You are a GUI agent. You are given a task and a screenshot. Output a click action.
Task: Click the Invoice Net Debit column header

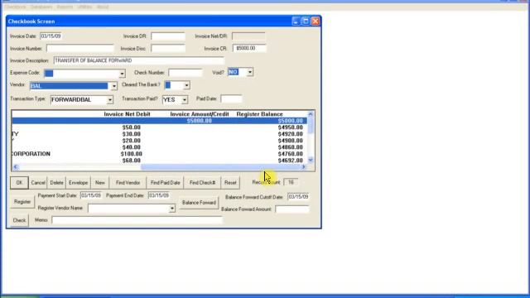pos(127,114)
